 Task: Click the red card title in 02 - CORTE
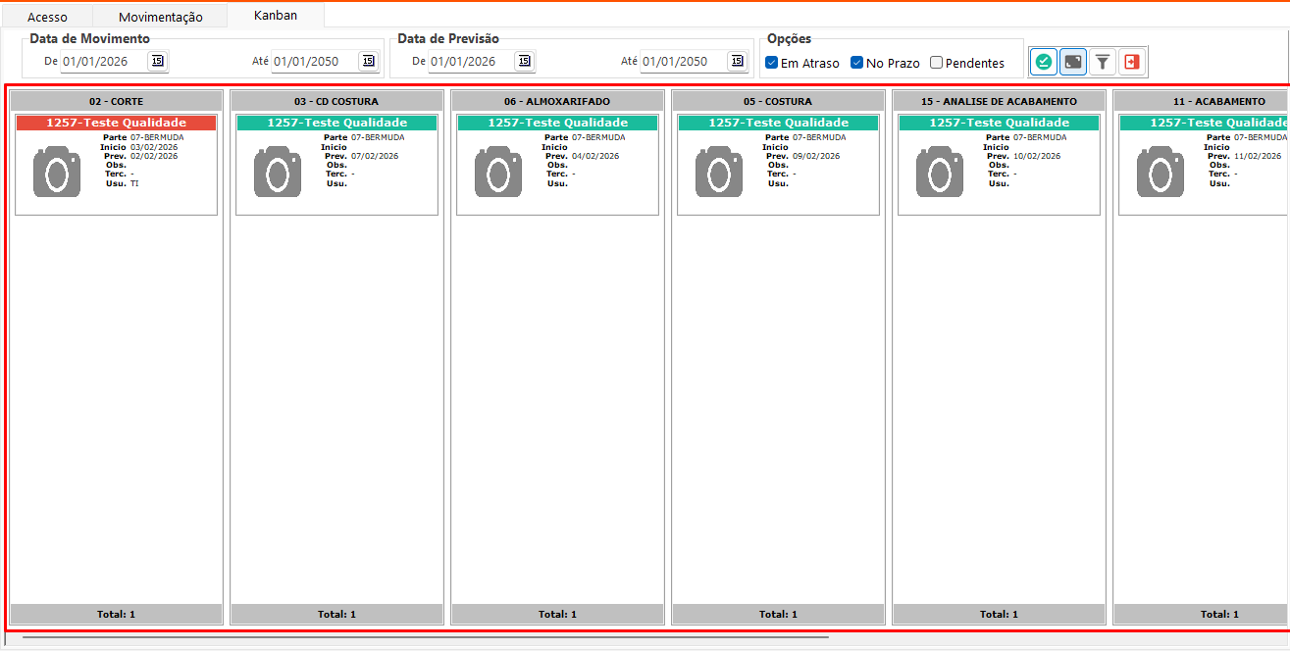(x=116, y=123)
